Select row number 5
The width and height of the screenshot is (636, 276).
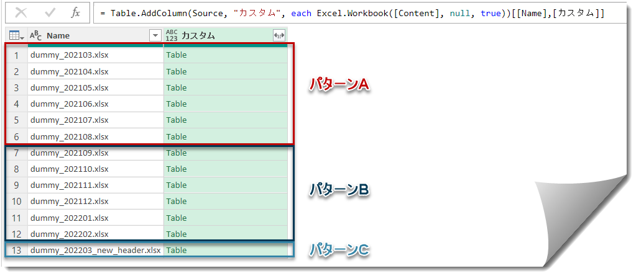[x=17, y=120]
